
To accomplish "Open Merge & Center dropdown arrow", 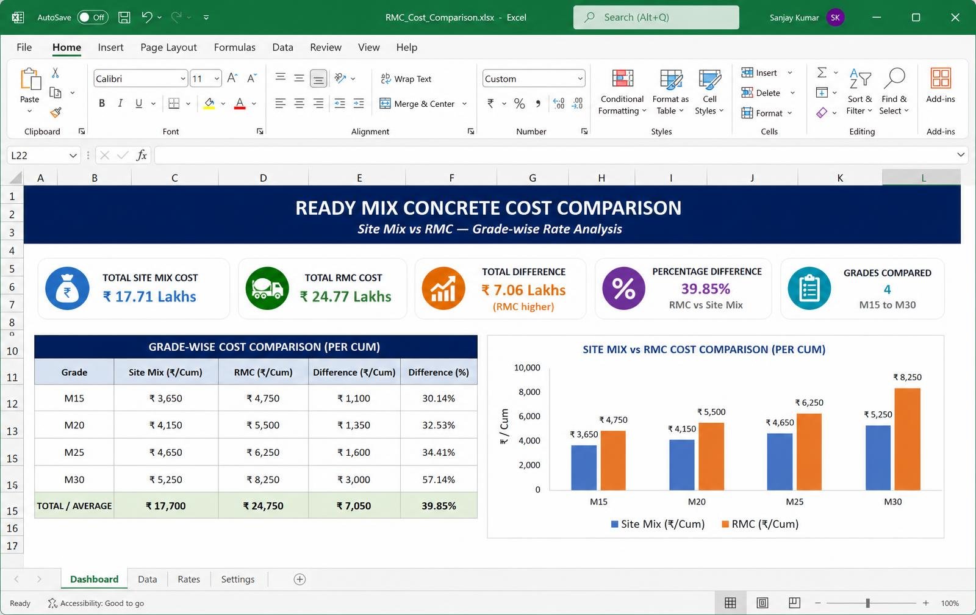I will click(x=465, y=104).
